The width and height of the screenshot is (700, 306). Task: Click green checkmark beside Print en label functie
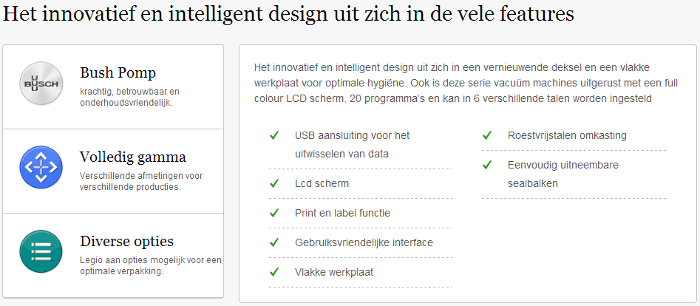(x=274, y=213)
